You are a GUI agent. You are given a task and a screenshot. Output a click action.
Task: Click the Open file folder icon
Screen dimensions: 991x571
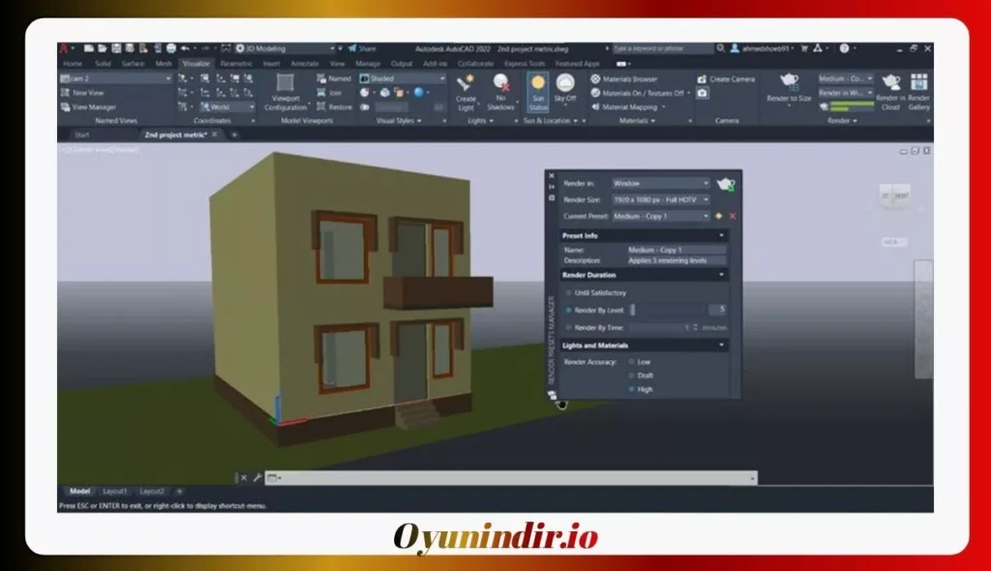[x=103, y=48]
